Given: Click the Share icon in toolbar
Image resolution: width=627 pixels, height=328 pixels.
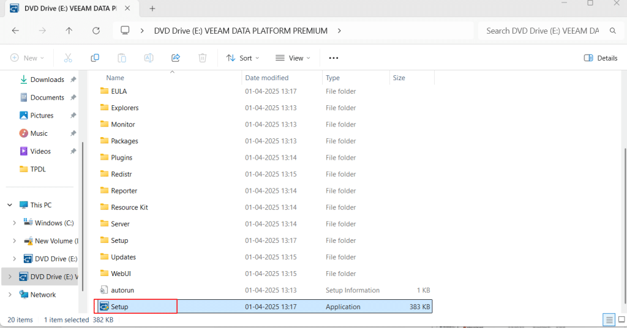Looking at the screenshot, I should [x=176, y=58].
